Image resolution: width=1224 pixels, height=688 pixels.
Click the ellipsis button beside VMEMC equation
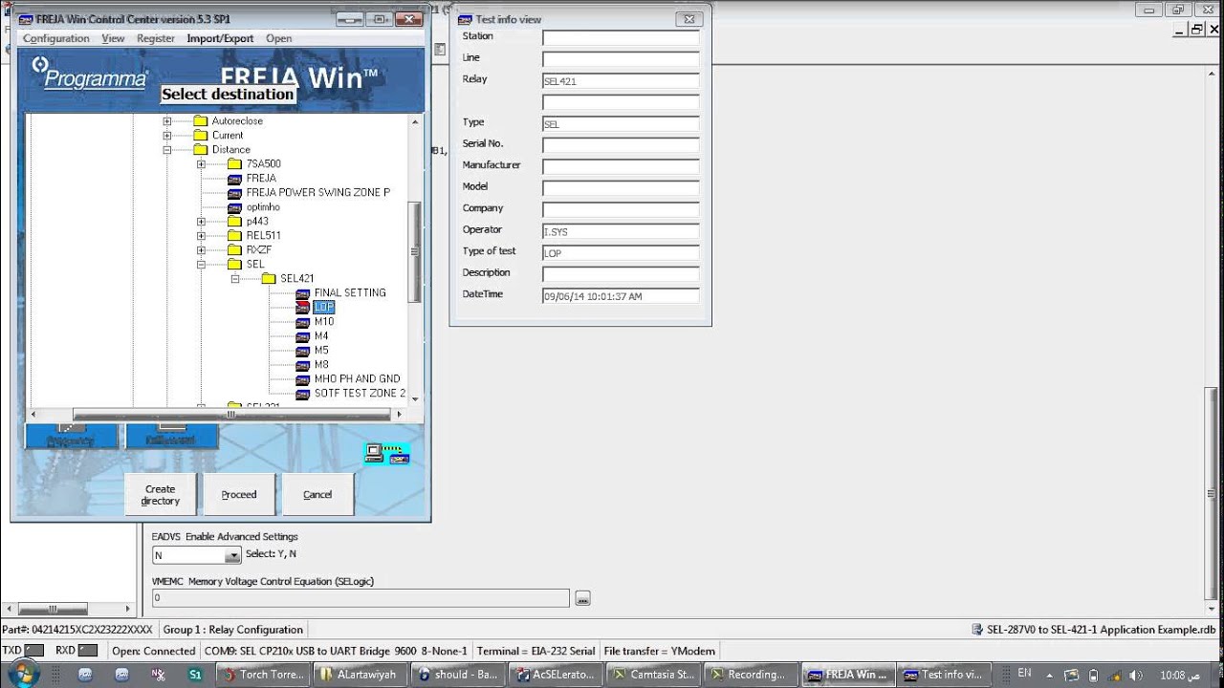tap(582, 598)
